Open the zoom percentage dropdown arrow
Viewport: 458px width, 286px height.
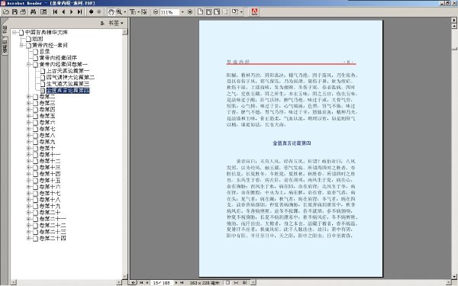point(182,12)
